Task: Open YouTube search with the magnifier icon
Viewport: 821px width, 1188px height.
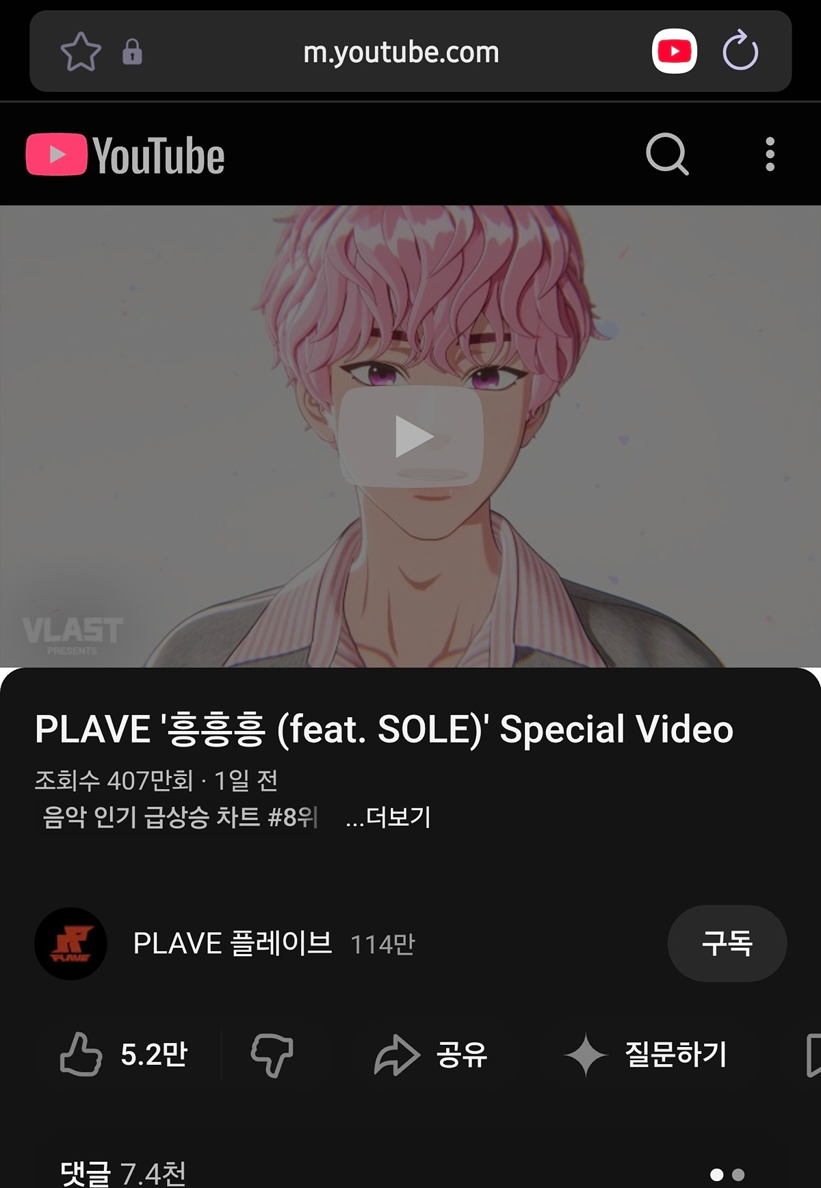Action: (x=667, y=154)
